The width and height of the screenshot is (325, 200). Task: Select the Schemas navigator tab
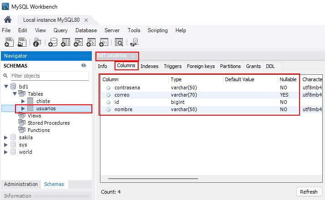[54, 184]
